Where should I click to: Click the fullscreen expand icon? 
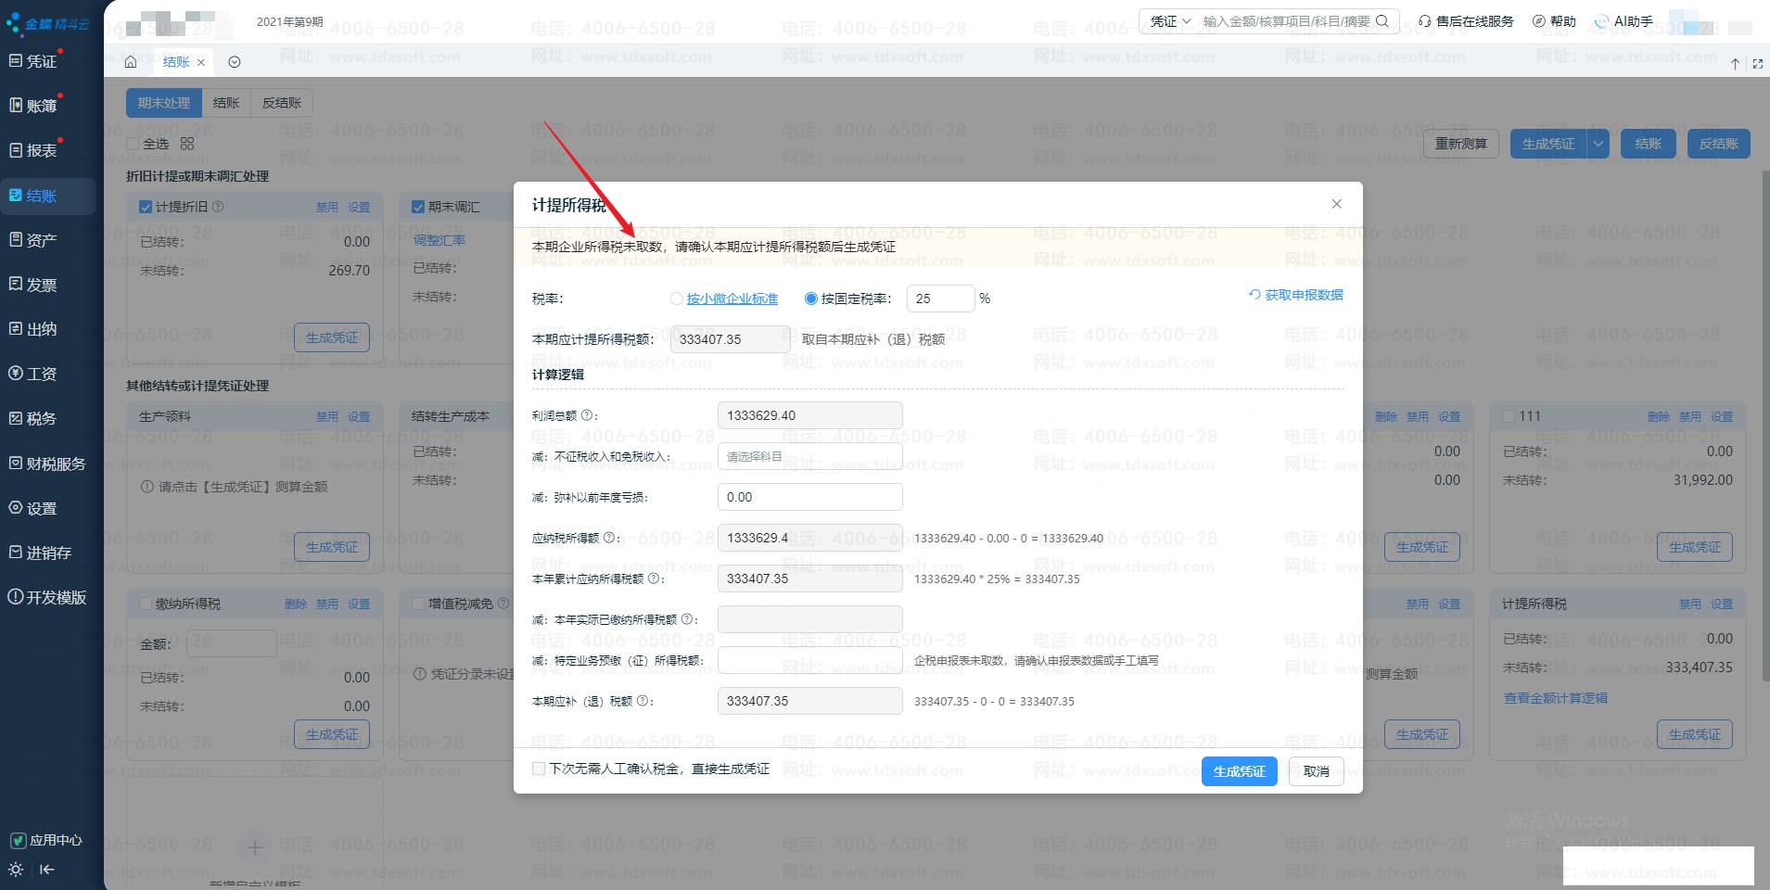pyautogui.click(x=1757, y=64)
